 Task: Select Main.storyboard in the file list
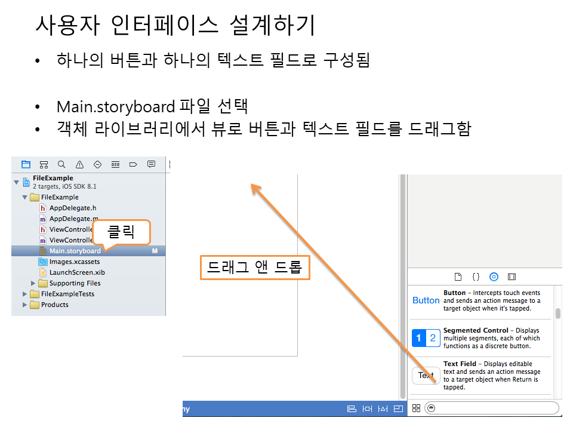pos(75,251)
